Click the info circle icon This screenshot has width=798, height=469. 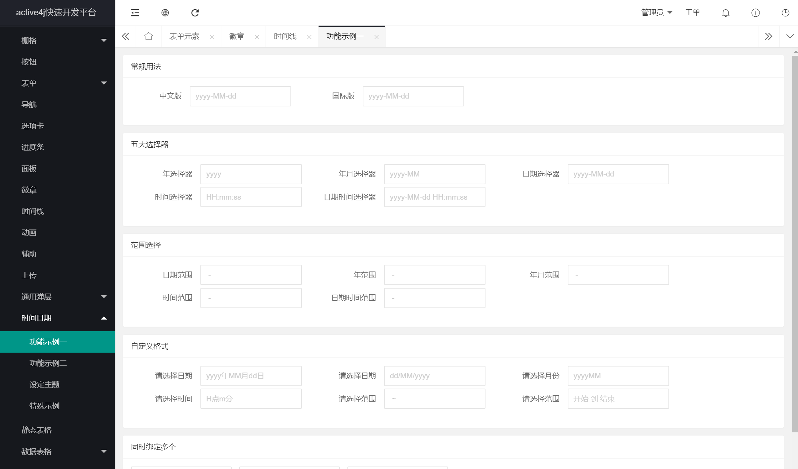pyautogui.click(x=755, y=13)
